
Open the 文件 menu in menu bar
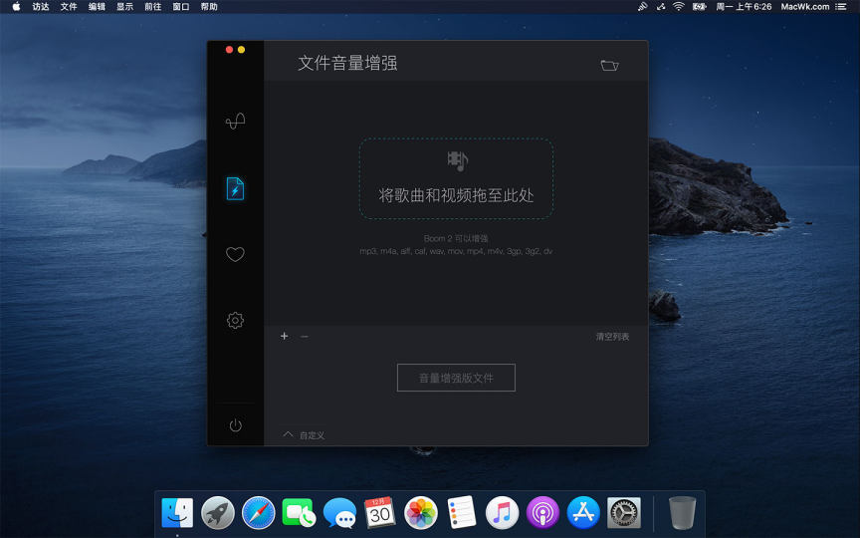69,7
